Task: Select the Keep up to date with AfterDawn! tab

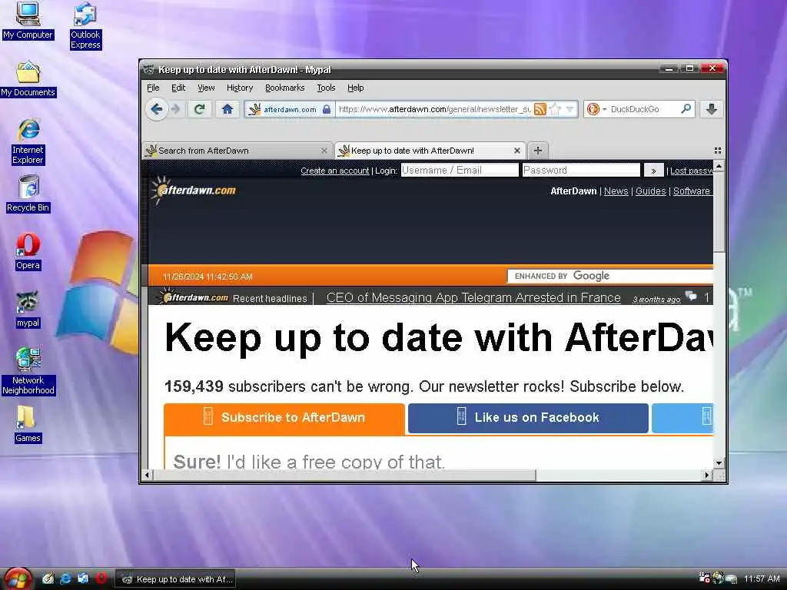Action: click(x=430, y=151)
